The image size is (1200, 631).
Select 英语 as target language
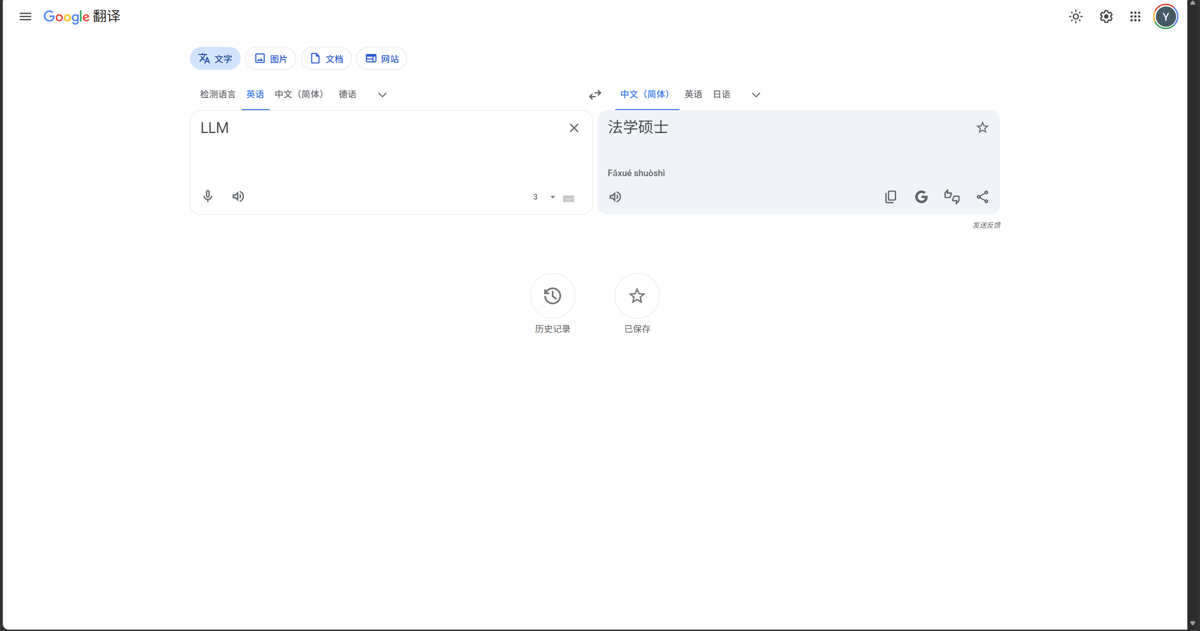pos(693,95)
